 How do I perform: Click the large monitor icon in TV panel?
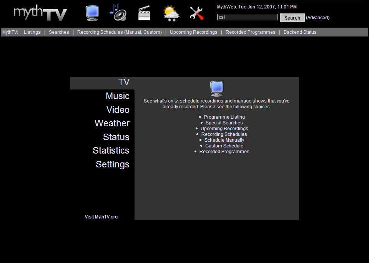tap(216, 89)
